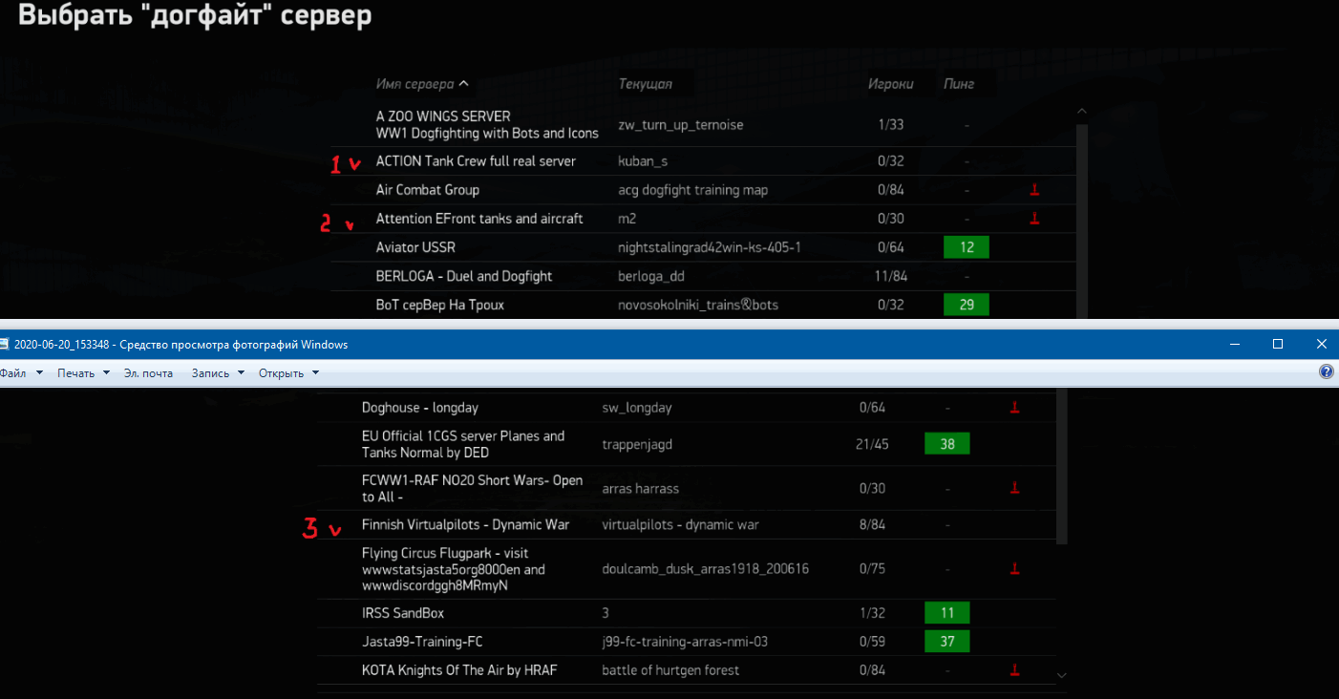Open the Открыть dropdown menu
The image size is (1339, 699).
coord(288,373)
